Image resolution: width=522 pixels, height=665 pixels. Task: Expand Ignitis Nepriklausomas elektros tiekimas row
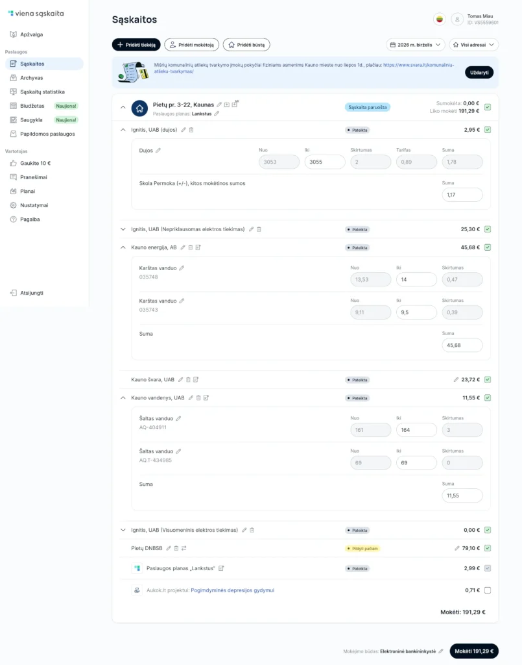click(123, 229)
